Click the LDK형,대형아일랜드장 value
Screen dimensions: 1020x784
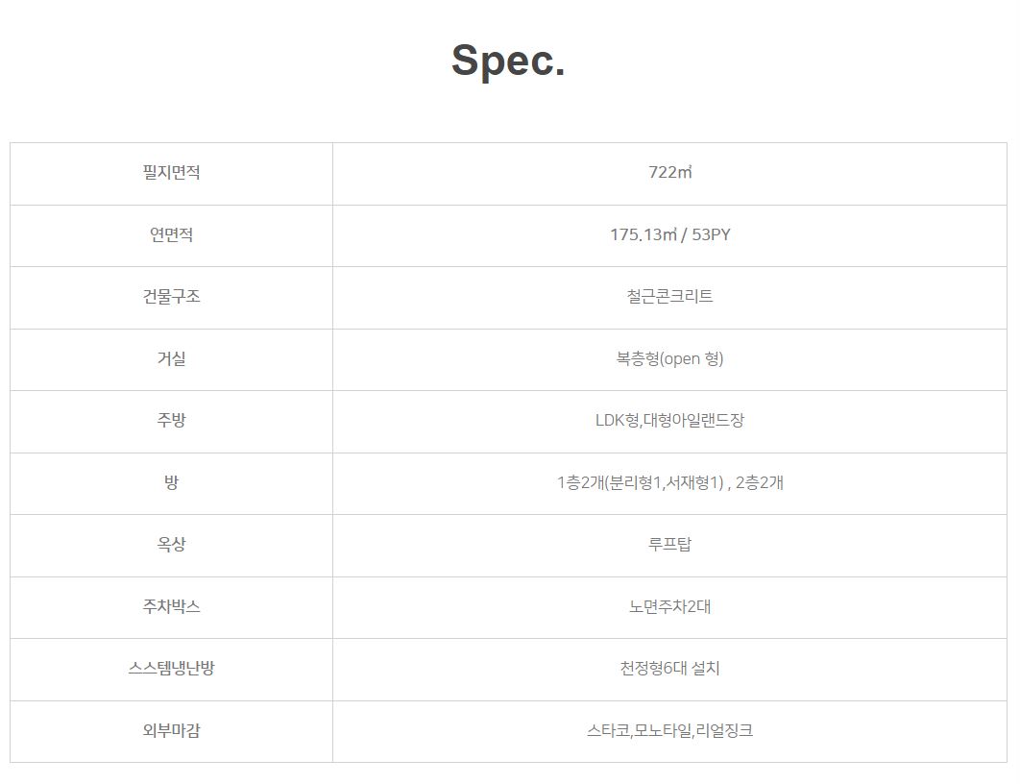[x=669, y=420]
